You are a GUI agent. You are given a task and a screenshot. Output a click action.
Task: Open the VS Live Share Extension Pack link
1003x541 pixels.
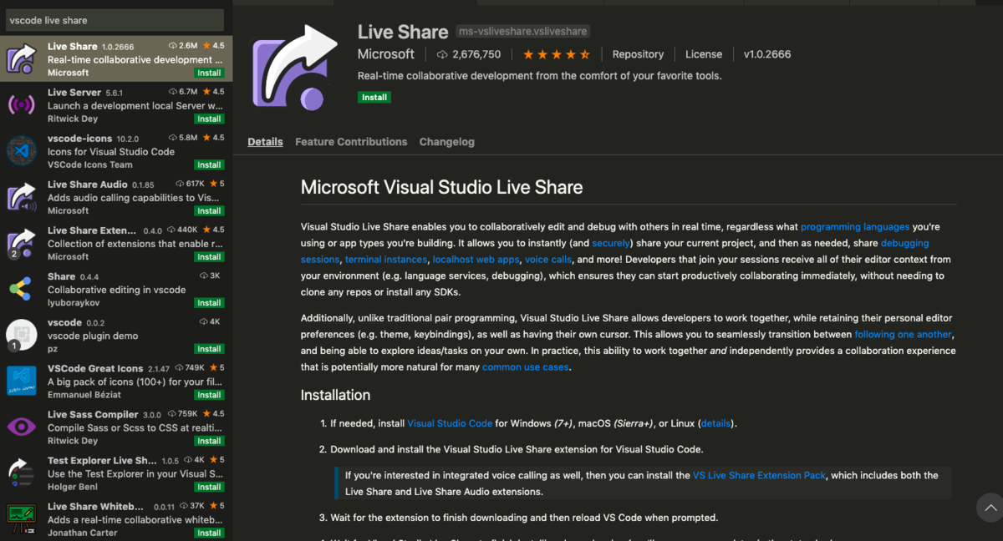760,475
